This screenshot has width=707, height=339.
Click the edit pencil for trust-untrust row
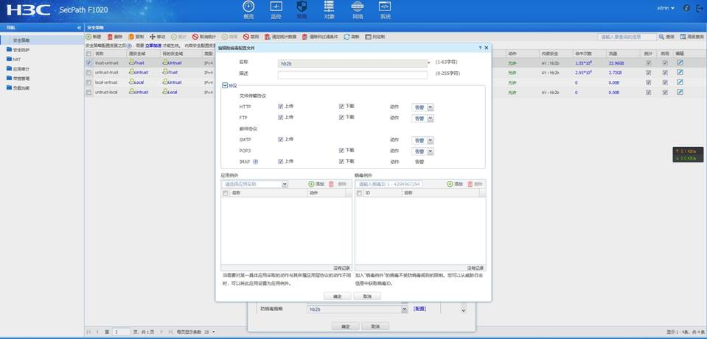click(x=680, y=63)
